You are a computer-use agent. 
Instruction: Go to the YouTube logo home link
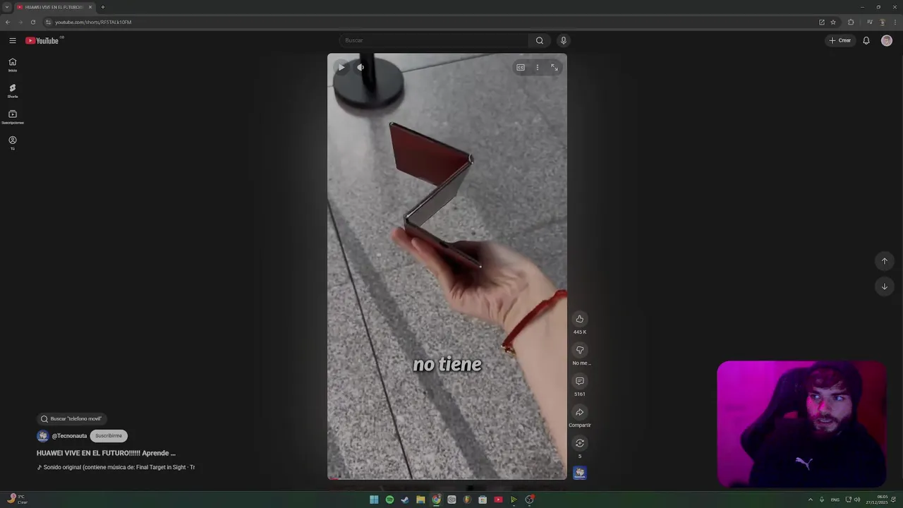(x=42, y=40)
